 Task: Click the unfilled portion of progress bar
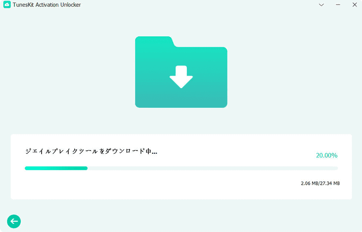pyautogui.click(x=213, y=168)
